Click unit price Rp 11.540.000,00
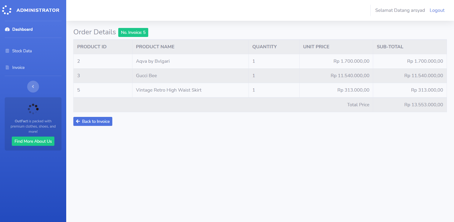This screenshot has width=454, height=222. (350, 76)
